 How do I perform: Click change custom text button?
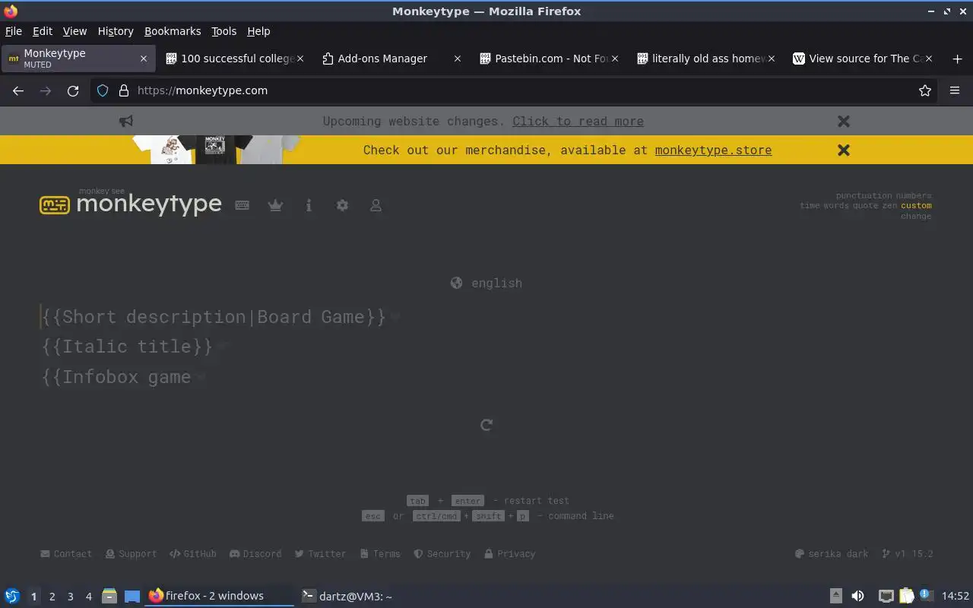[x=916, y=216]
